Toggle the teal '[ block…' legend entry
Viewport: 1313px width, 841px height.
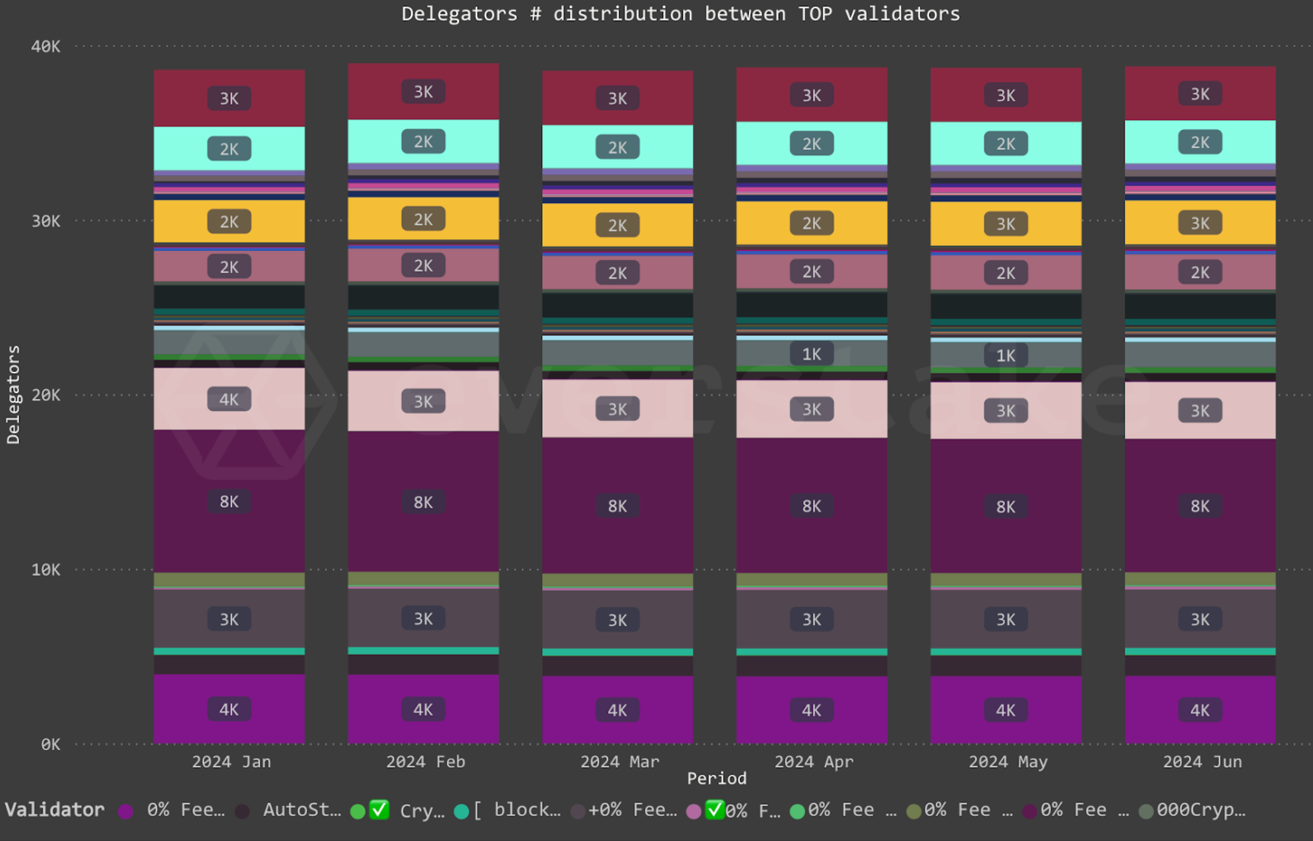[x=507, y=810]
